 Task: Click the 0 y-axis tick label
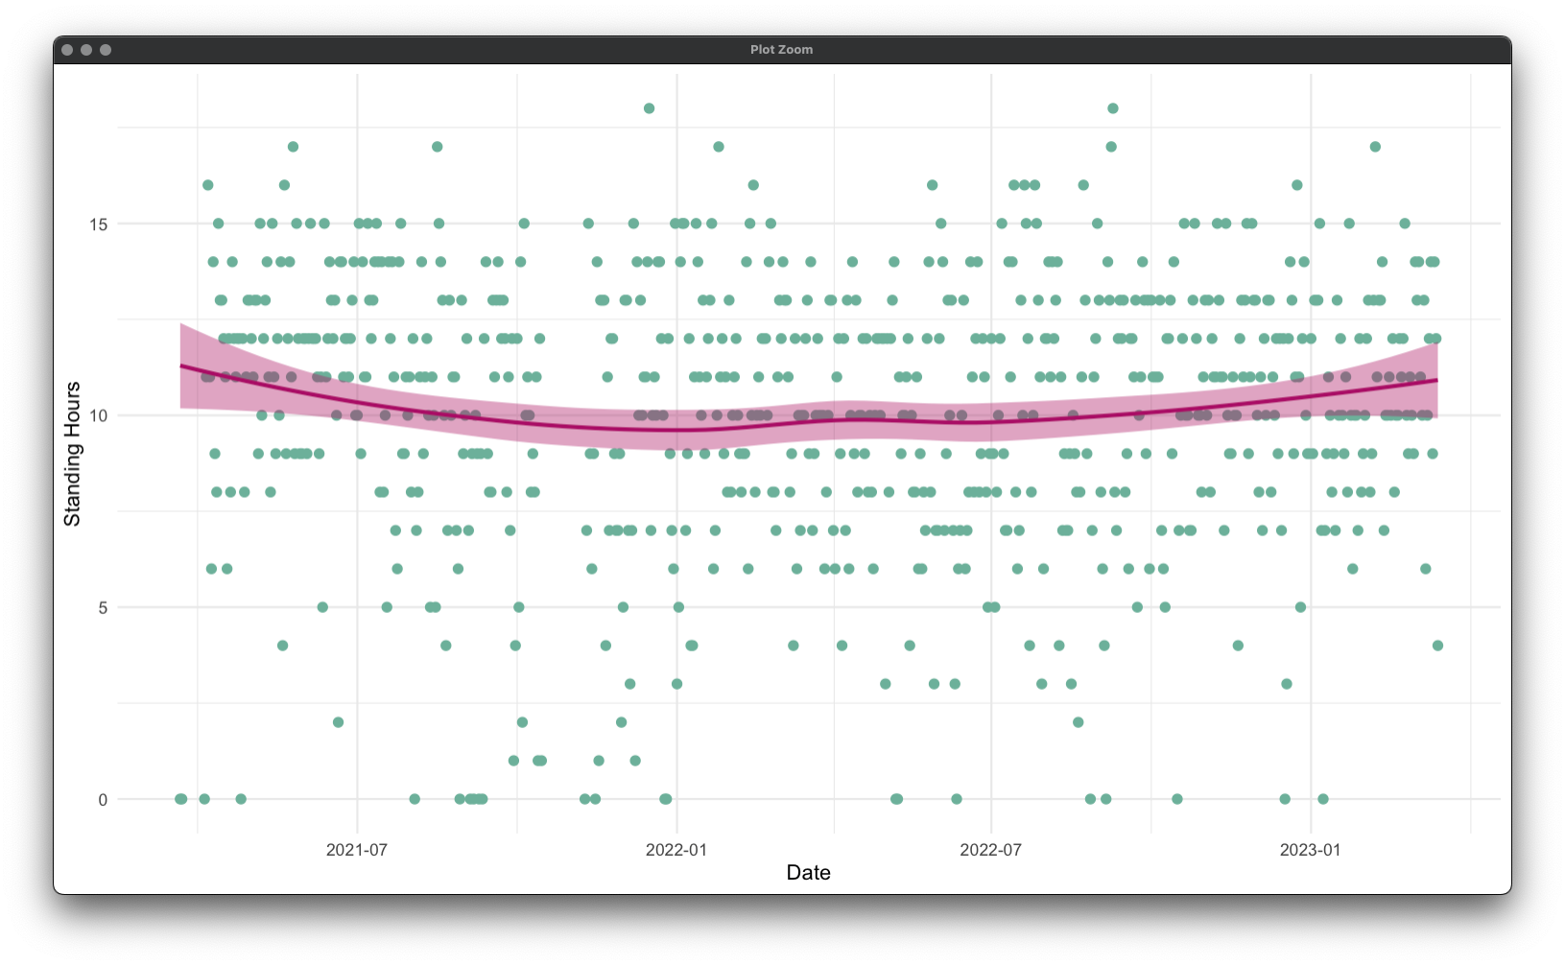(103, 800)
